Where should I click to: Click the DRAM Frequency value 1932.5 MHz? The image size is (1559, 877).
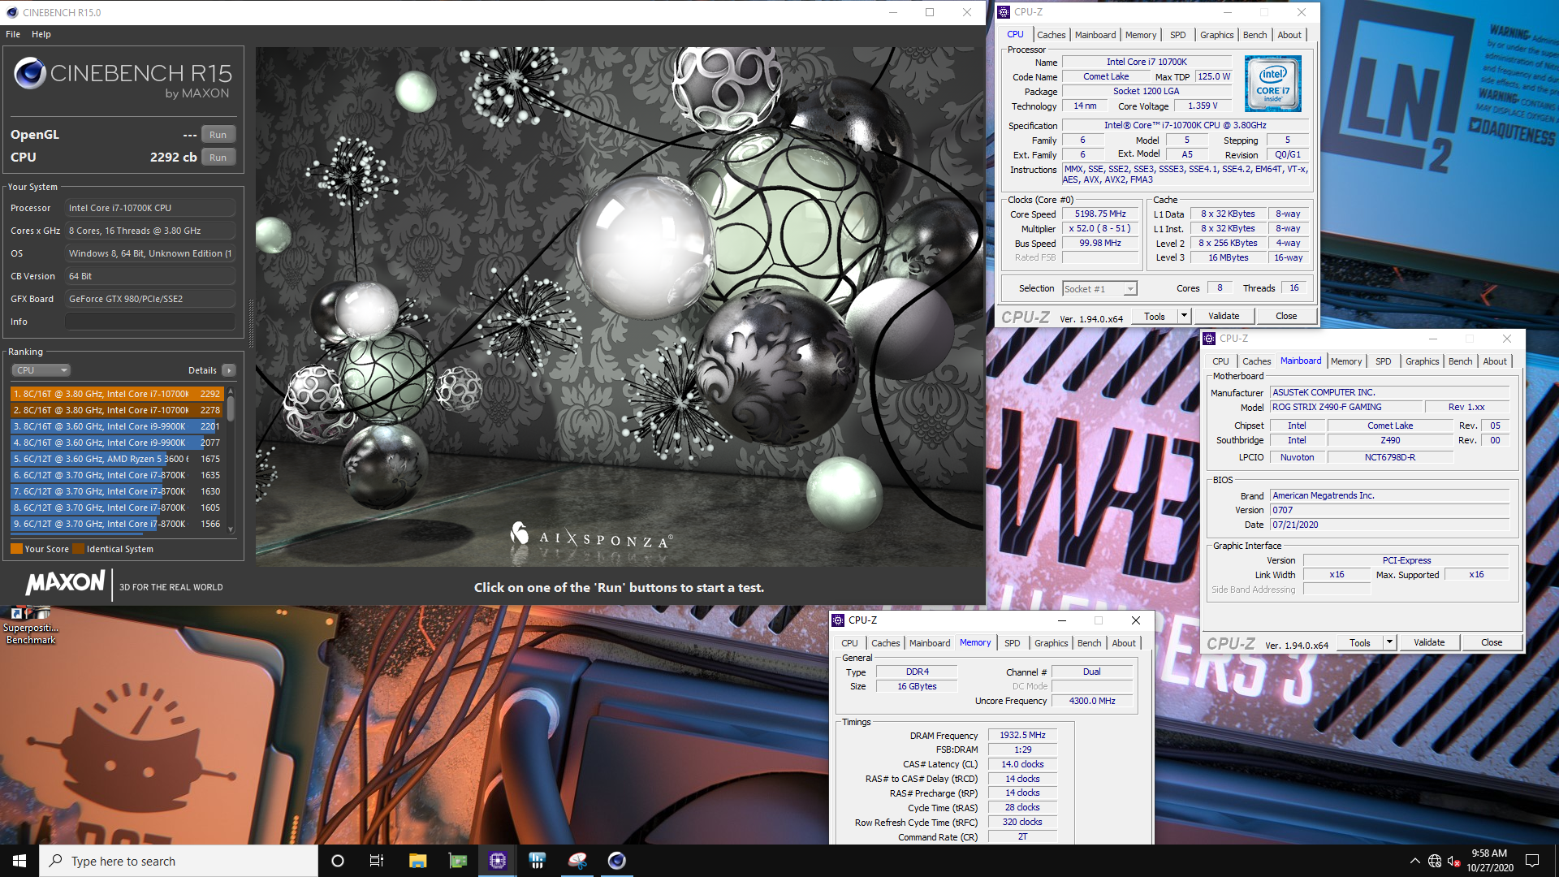pos(1022,735)
